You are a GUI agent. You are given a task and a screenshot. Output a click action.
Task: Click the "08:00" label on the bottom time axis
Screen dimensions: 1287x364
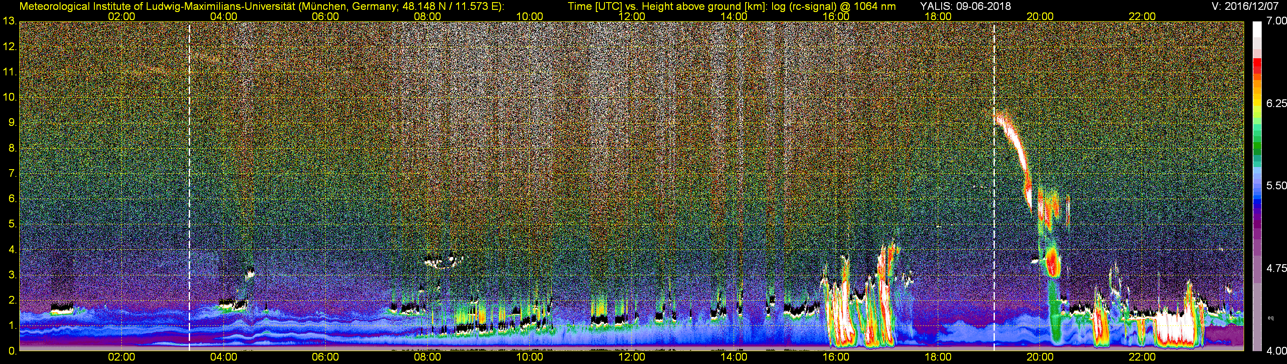pos(428,357)
